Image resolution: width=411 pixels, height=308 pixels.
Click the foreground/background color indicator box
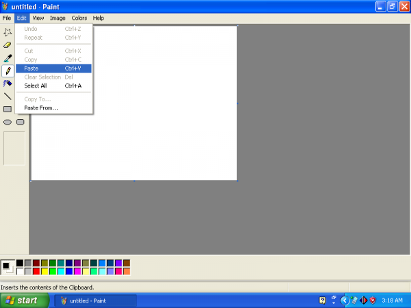[x=8, y=267]
